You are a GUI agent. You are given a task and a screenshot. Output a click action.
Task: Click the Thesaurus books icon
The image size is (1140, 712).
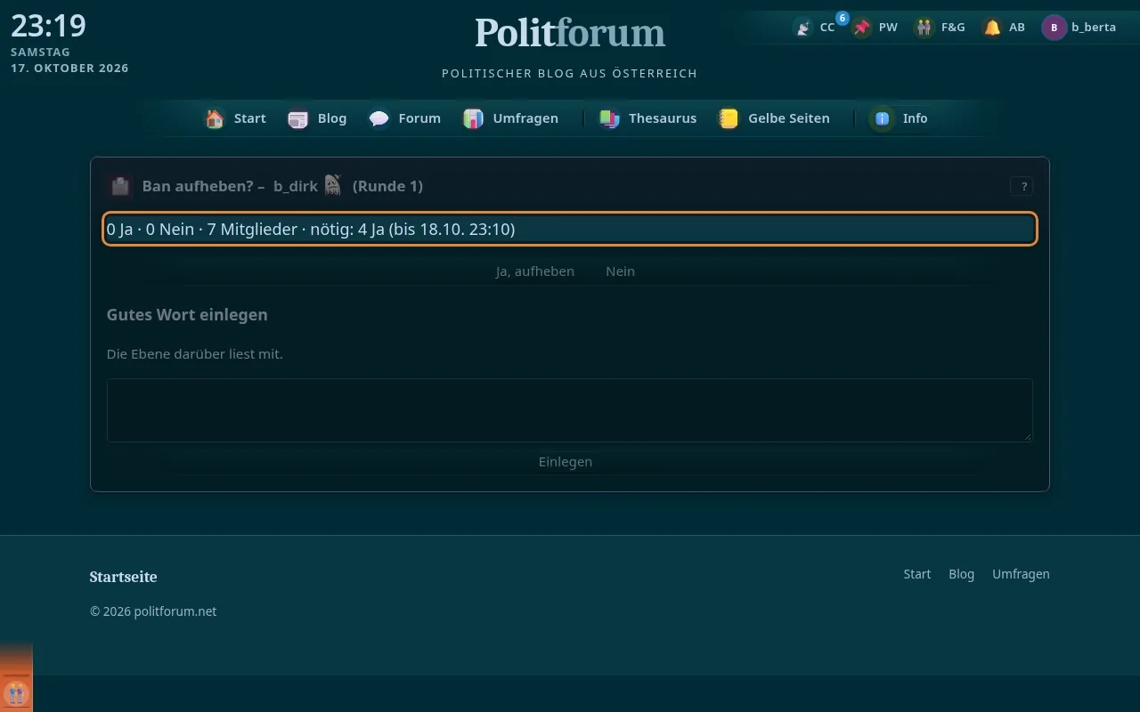[609, 118]
